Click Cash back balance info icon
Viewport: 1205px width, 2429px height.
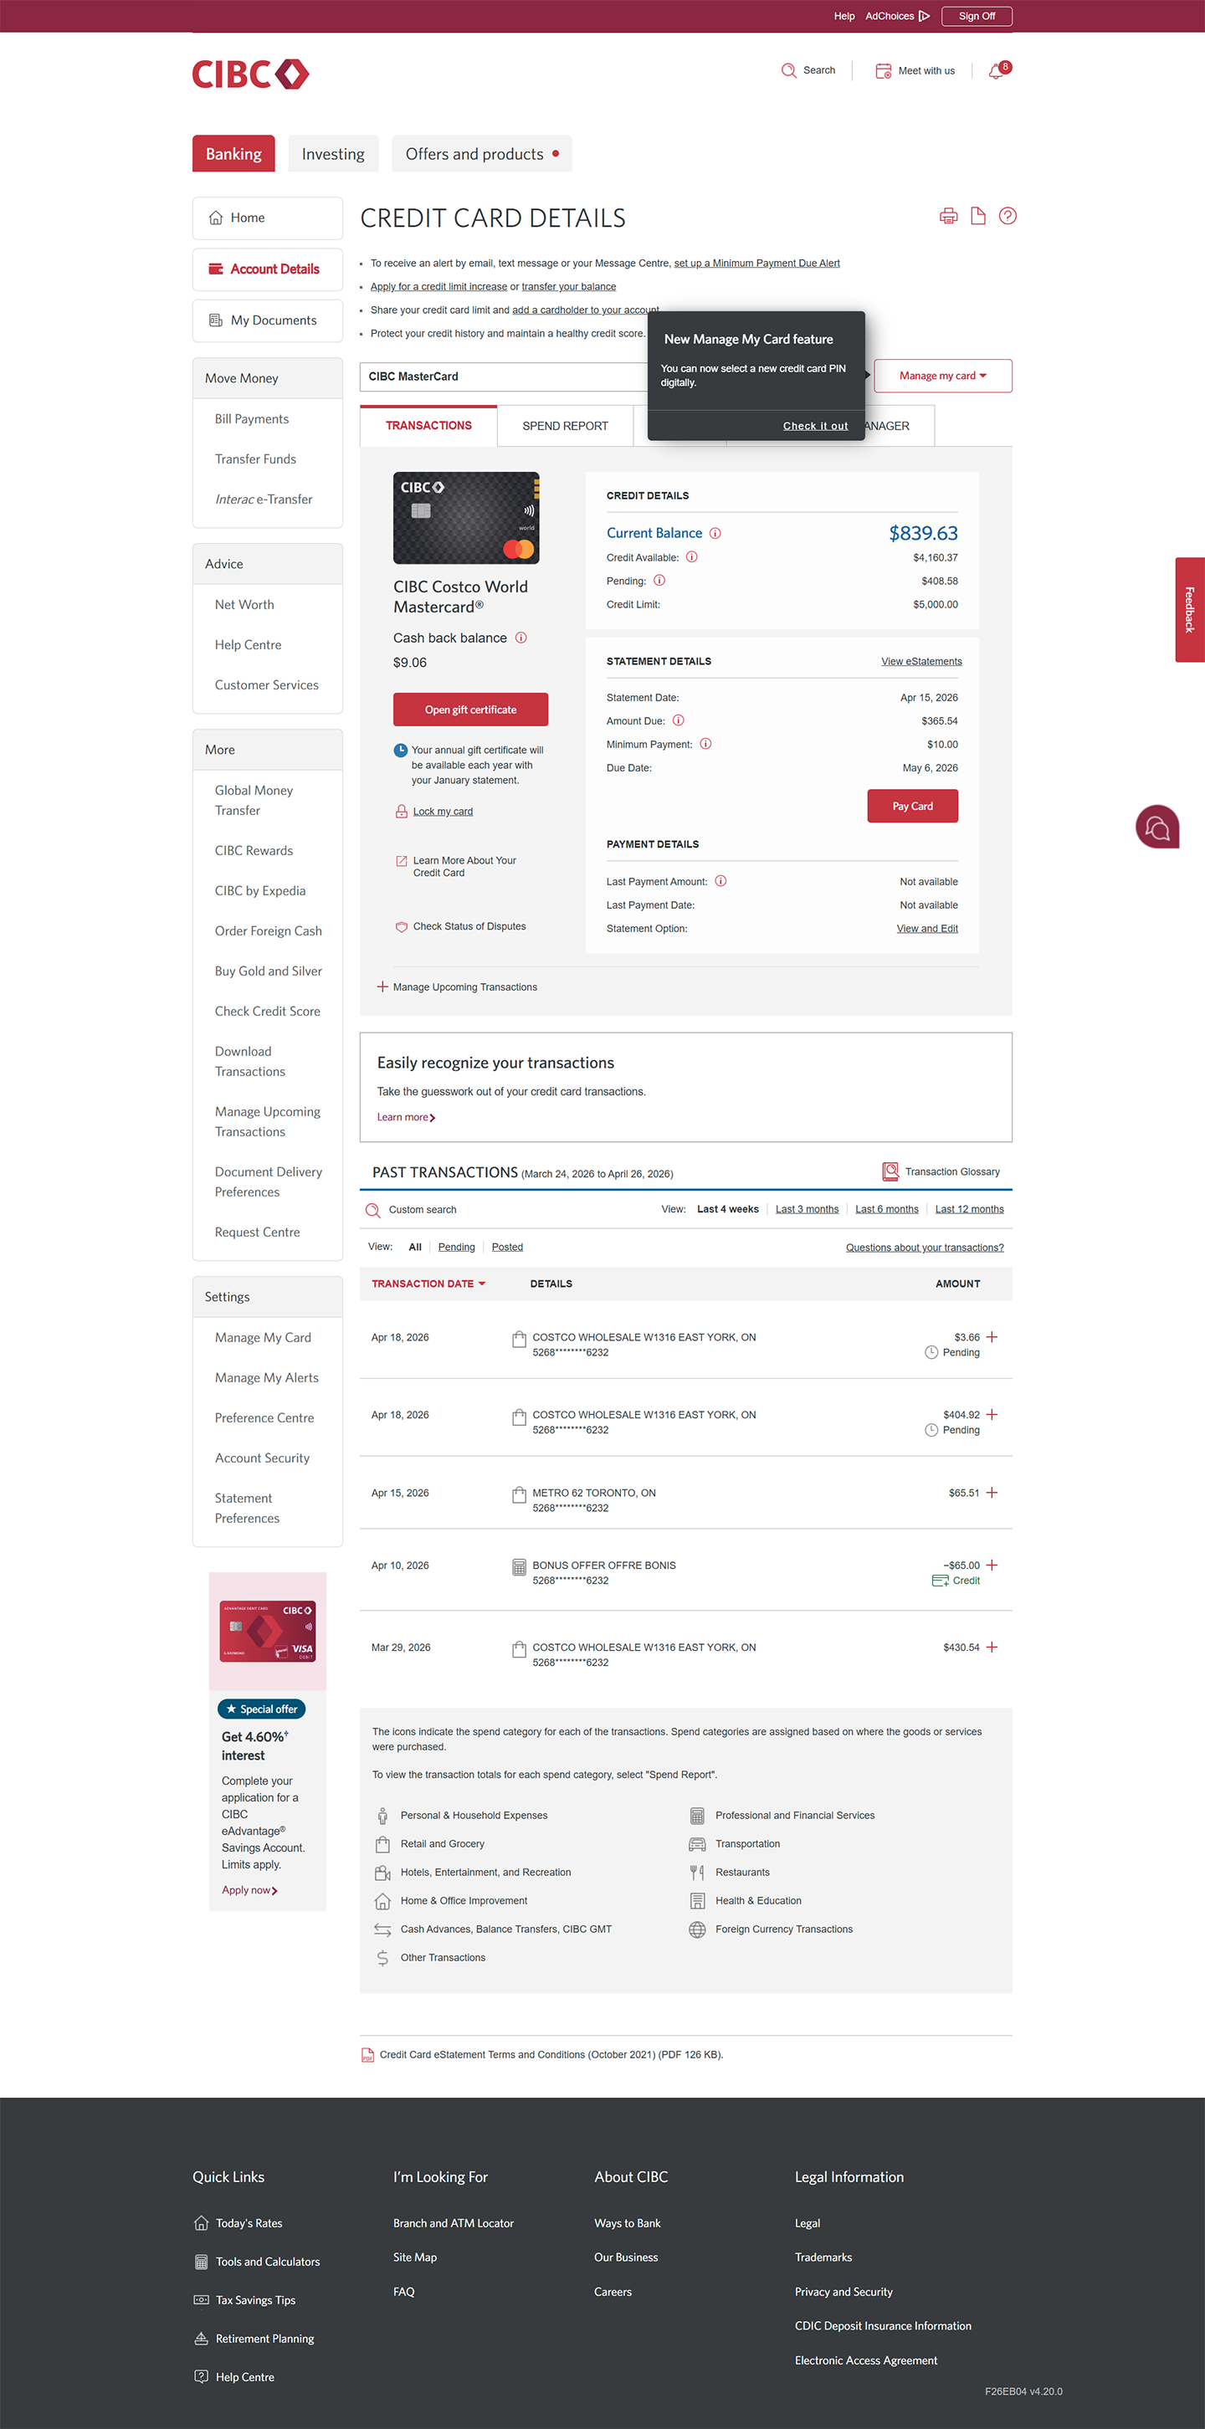tap(520, 638)
